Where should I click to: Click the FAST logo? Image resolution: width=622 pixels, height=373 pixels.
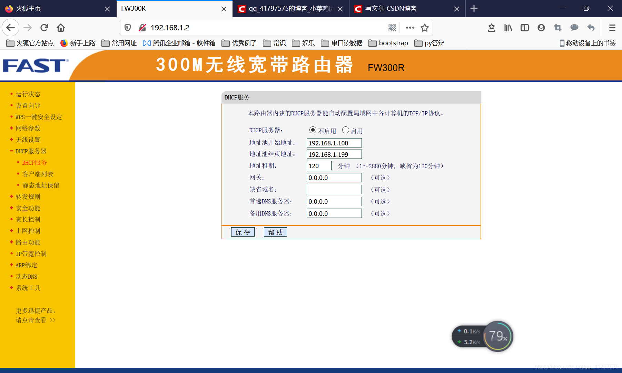[36, 66]
